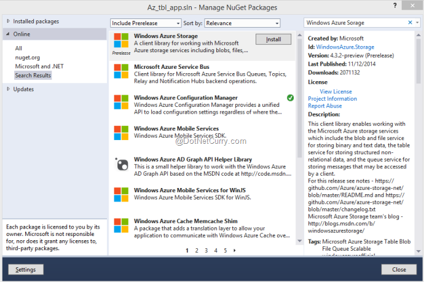This screenshot has width=424, height=282.
Task: Click the Created by Microsoft text
Action: pos(336,38)
